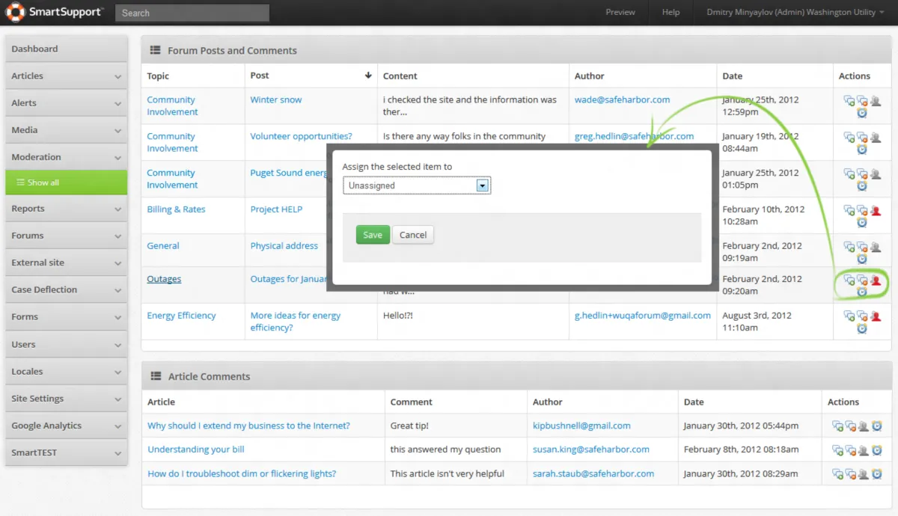
Task: Select Show all under Moderation
Action: [x=66, y=182]
